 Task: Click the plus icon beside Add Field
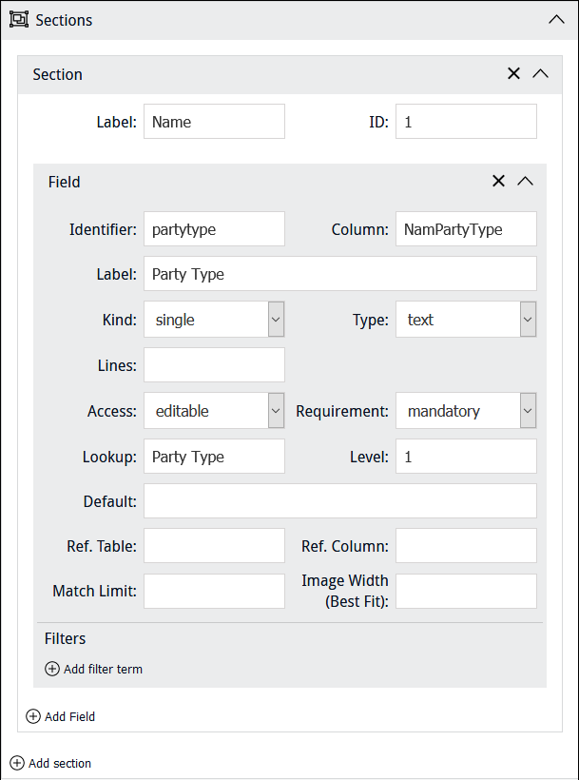click(x=33, y=716)
